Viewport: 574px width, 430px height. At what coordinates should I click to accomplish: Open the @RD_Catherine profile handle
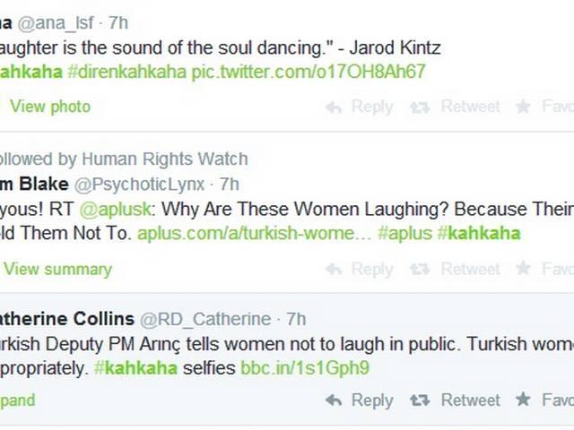click(x=205, y=319)
